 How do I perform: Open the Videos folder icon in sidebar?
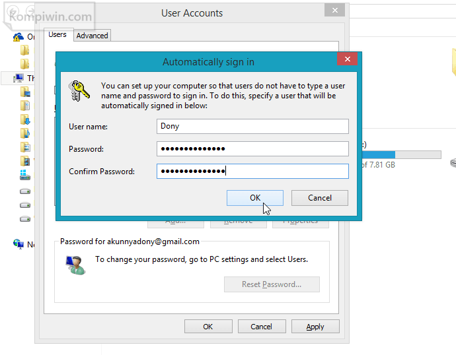tap(25, 161)
